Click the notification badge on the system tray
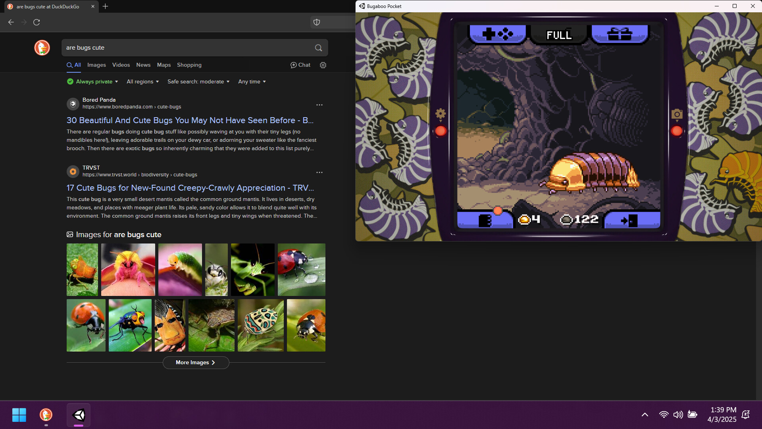 click(x=745, y=414)
